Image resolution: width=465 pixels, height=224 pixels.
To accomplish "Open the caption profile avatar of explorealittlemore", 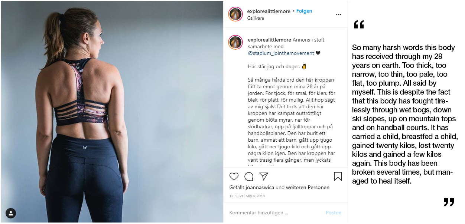I will tap(235, 42).
